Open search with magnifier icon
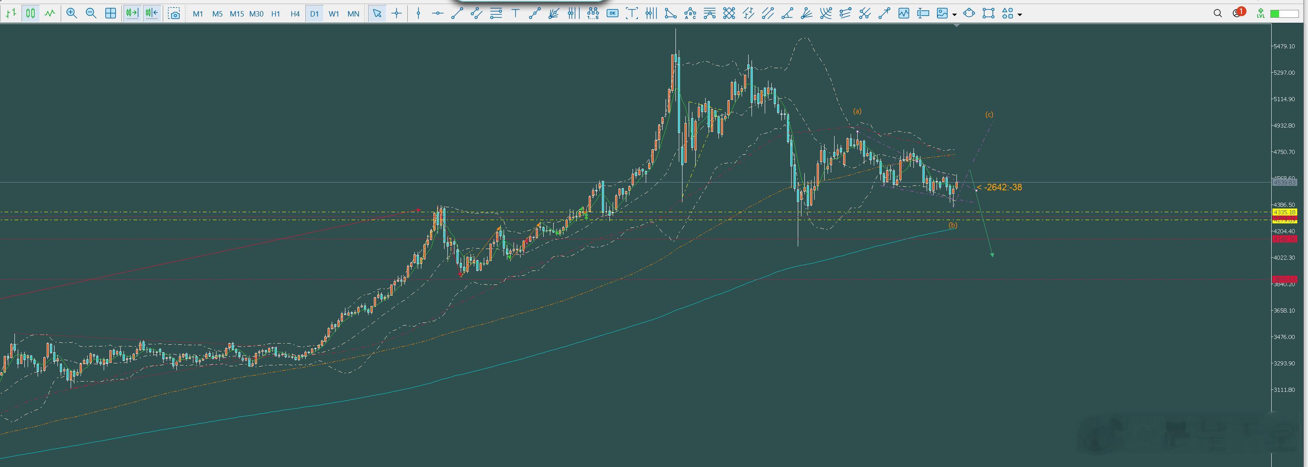Image resolution: width=1308 pixels, height=467 pixels. 1218,14
